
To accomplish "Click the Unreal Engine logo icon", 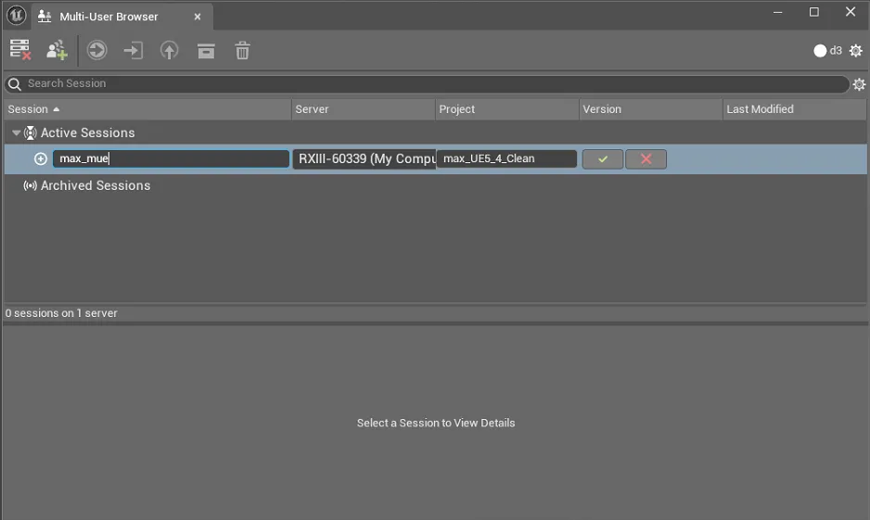I will point(16,16).
